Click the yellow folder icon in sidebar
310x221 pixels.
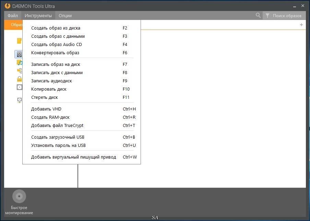19,41
